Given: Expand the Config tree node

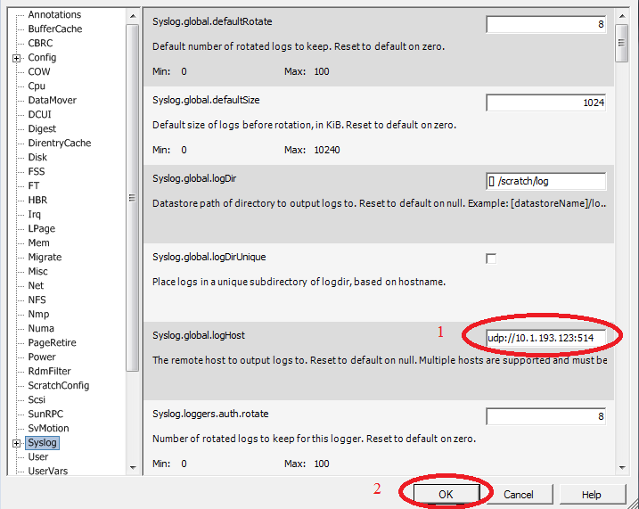Looking at the screenshot, I should (x=16, y=58).
